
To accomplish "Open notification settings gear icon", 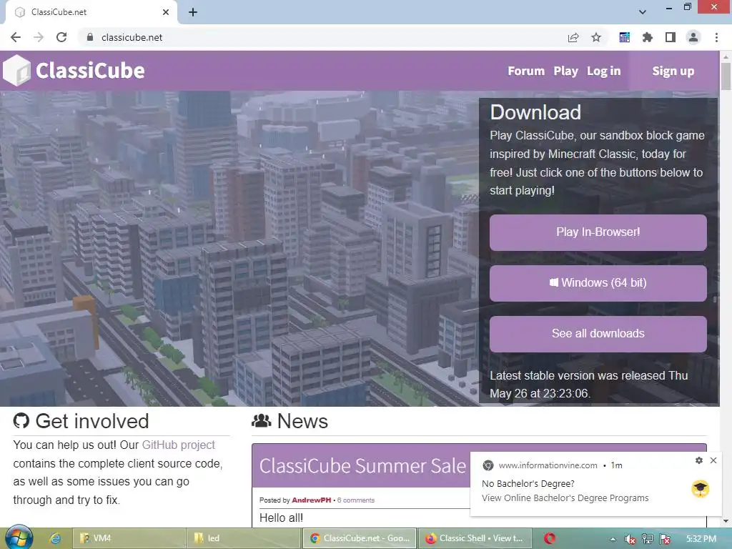I will tap(699, 460).
